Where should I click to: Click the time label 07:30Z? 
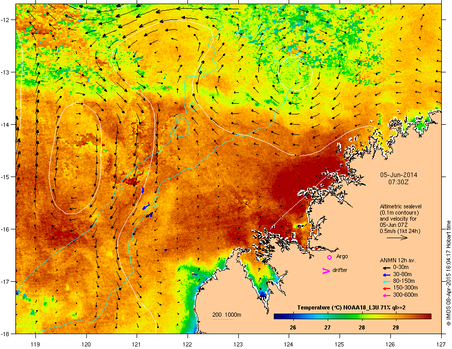(x=399, y=182)
